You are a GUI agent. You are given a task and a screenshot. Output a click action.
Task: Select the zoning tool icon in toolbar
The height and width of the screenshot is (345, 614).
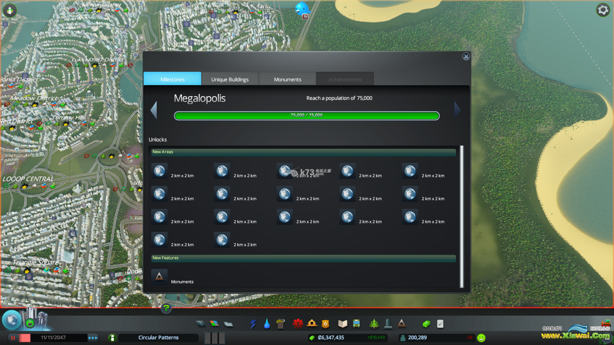(214, 324)
